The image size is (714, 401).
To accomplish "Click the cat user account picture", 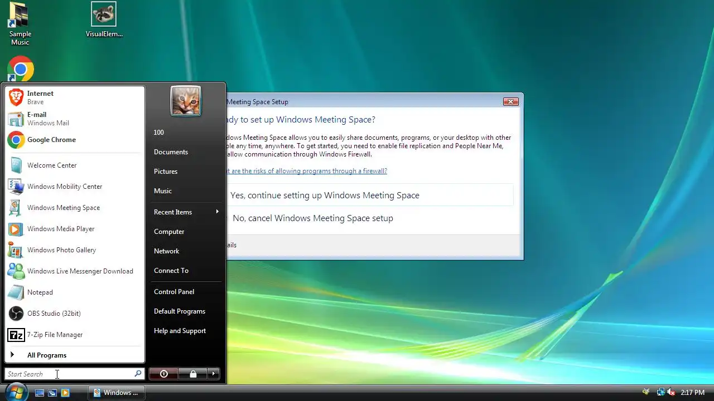I will 186,101.
